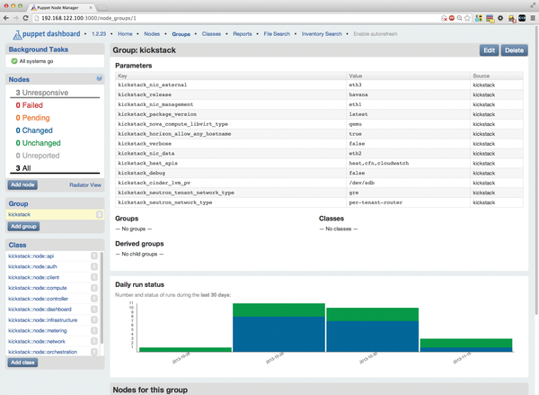539x395 pixels.
Task: Click the Nodes panel status icon
Action: pos(99,78)
